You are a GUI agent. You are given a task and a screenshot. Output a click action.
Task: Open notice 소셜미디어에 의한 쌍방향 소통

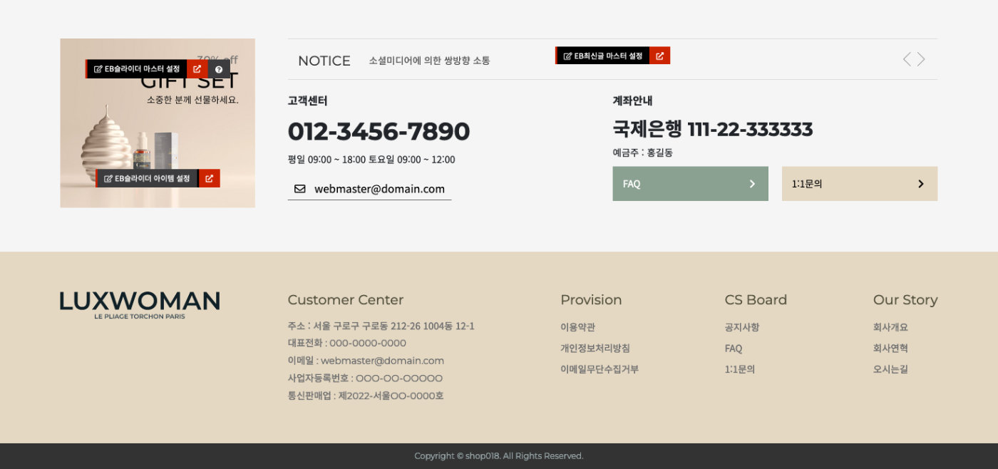pos(429,61)
